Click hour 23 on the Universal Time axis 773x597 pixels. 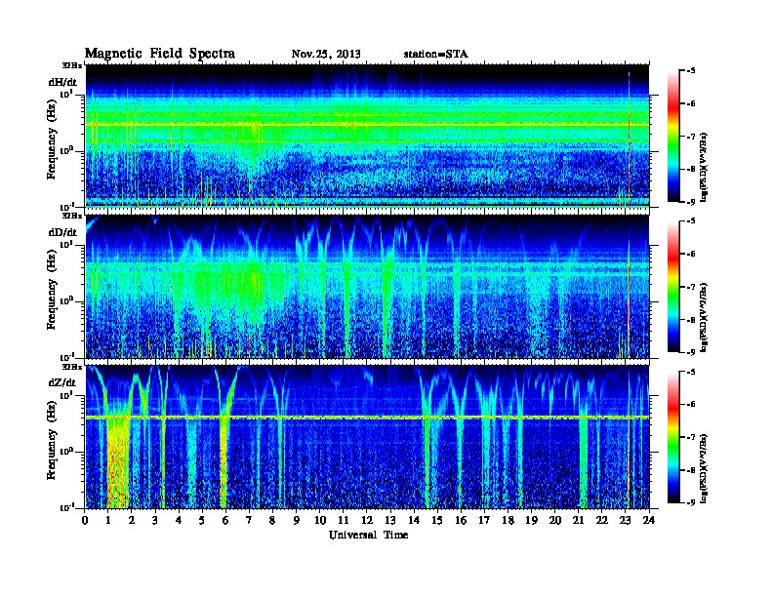pyautogui.click(x=625, y=520)
